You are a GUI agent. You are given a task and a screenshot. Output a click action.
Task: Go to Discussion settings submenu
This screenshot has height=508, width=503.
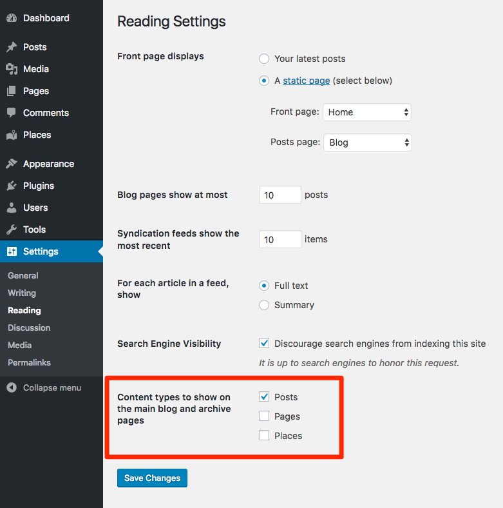29,328
